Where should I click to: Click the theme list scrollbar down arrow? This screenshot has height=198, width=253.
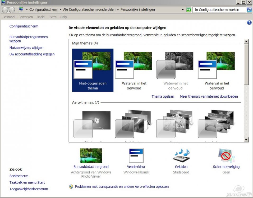click(x=246, y=140)
